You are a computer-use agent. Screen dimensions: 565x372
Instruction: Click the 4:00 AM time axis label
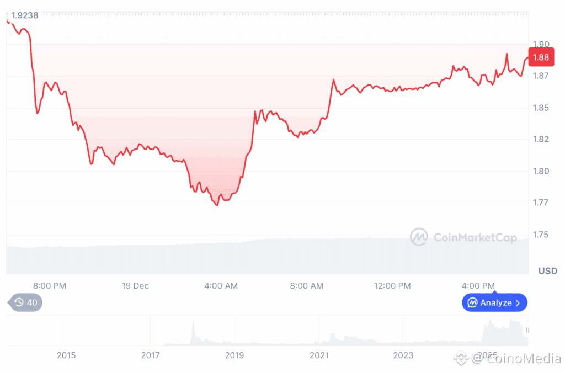point(221,286)
